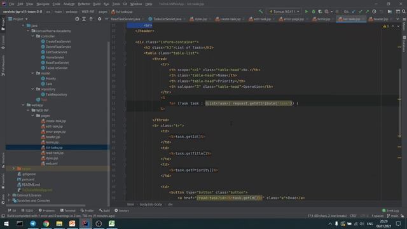Commit changes with the Git green checkmark
The image size is (407, 229).
[x=361, y=11]
